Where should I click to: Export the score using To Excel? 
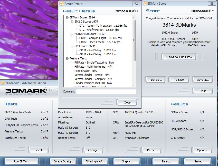179,80
